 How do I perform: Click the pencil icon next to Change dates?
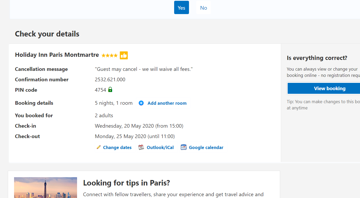(98, 147)
